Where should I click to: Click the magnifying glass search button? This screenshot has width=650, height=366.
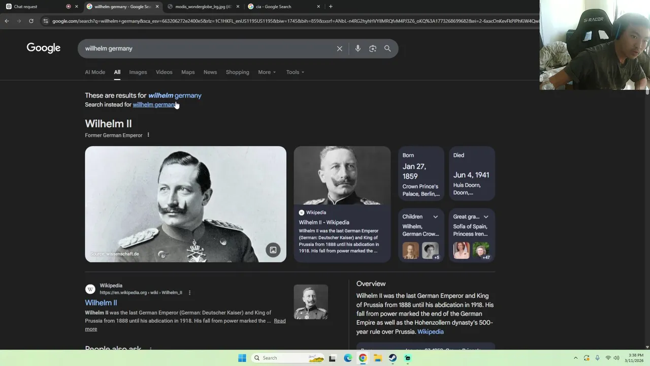387,48
